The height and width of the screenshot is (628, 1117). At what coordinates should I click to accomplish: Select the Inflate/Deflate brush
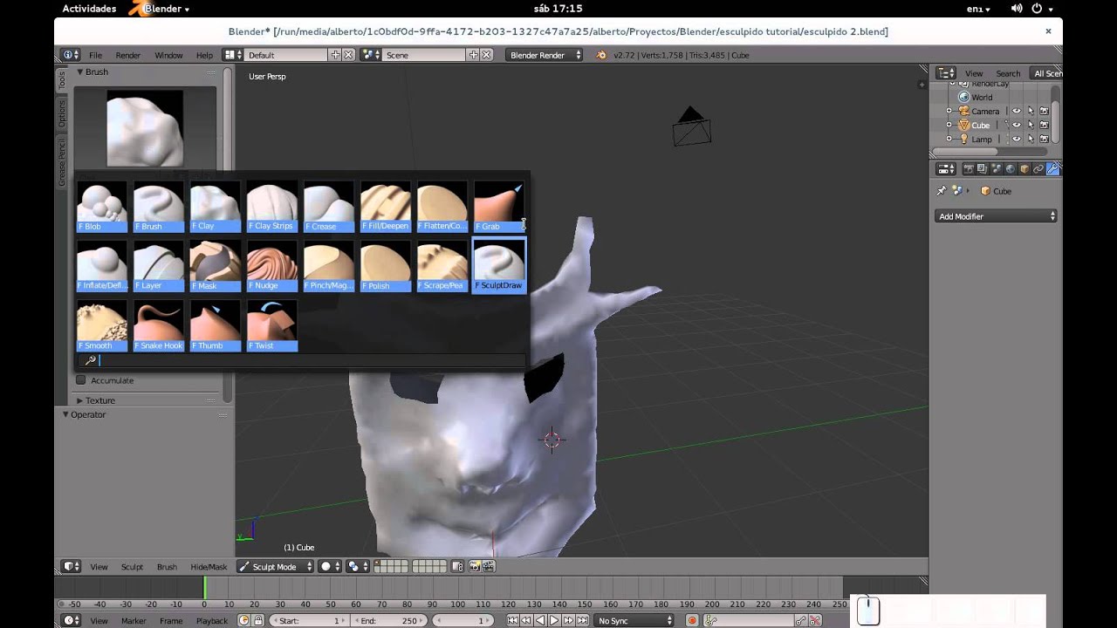pos(102,267)
